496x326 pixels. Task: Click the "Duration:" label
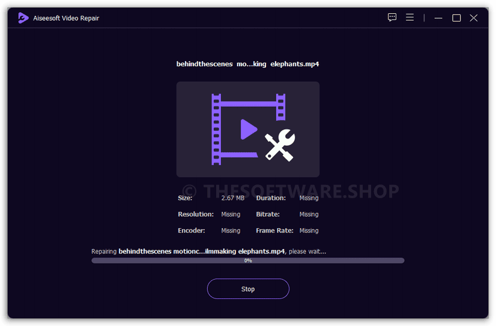[271, 198]
